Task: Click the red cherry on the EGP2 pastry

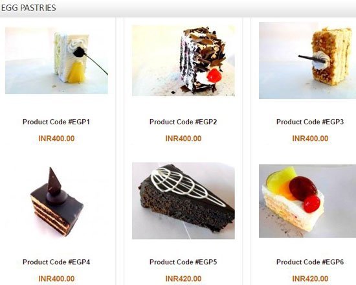Action: coord(214,76)
